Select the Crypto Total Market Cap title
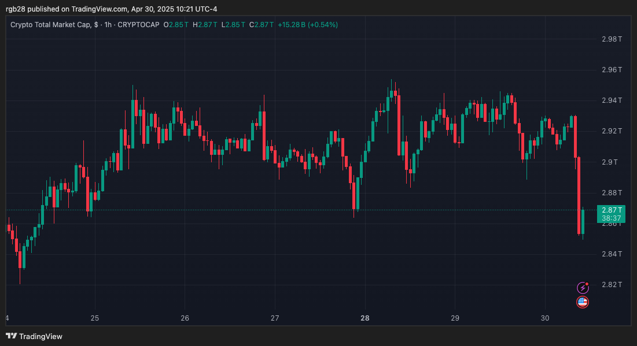The image size is (637, 346). click(50, 25)
